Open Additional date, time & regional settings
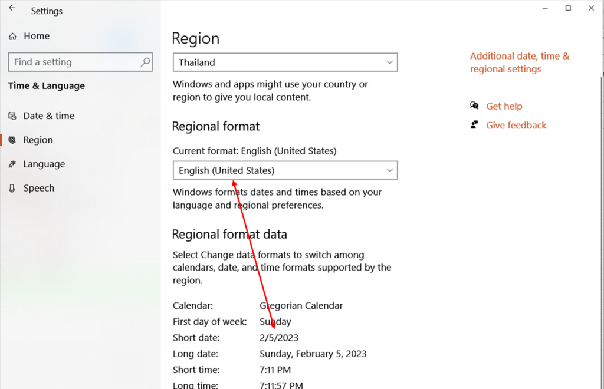The image size is (604, 389). pyautogui.click(x=519, y=62)
